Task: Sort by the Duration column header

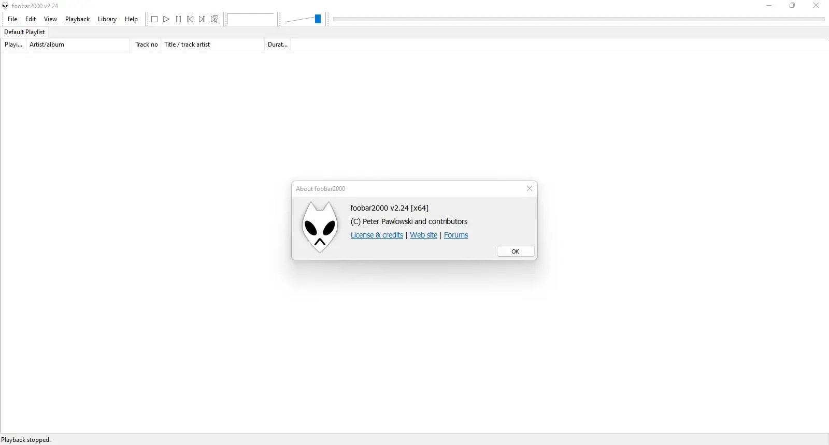Action: [x=278, y=44]
